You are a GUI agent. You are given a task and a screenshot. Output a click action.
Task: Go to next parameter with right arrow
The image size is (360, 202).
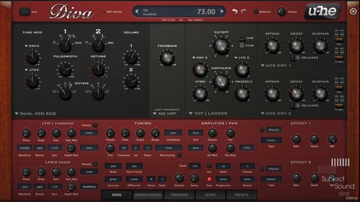tap(222, 11)
